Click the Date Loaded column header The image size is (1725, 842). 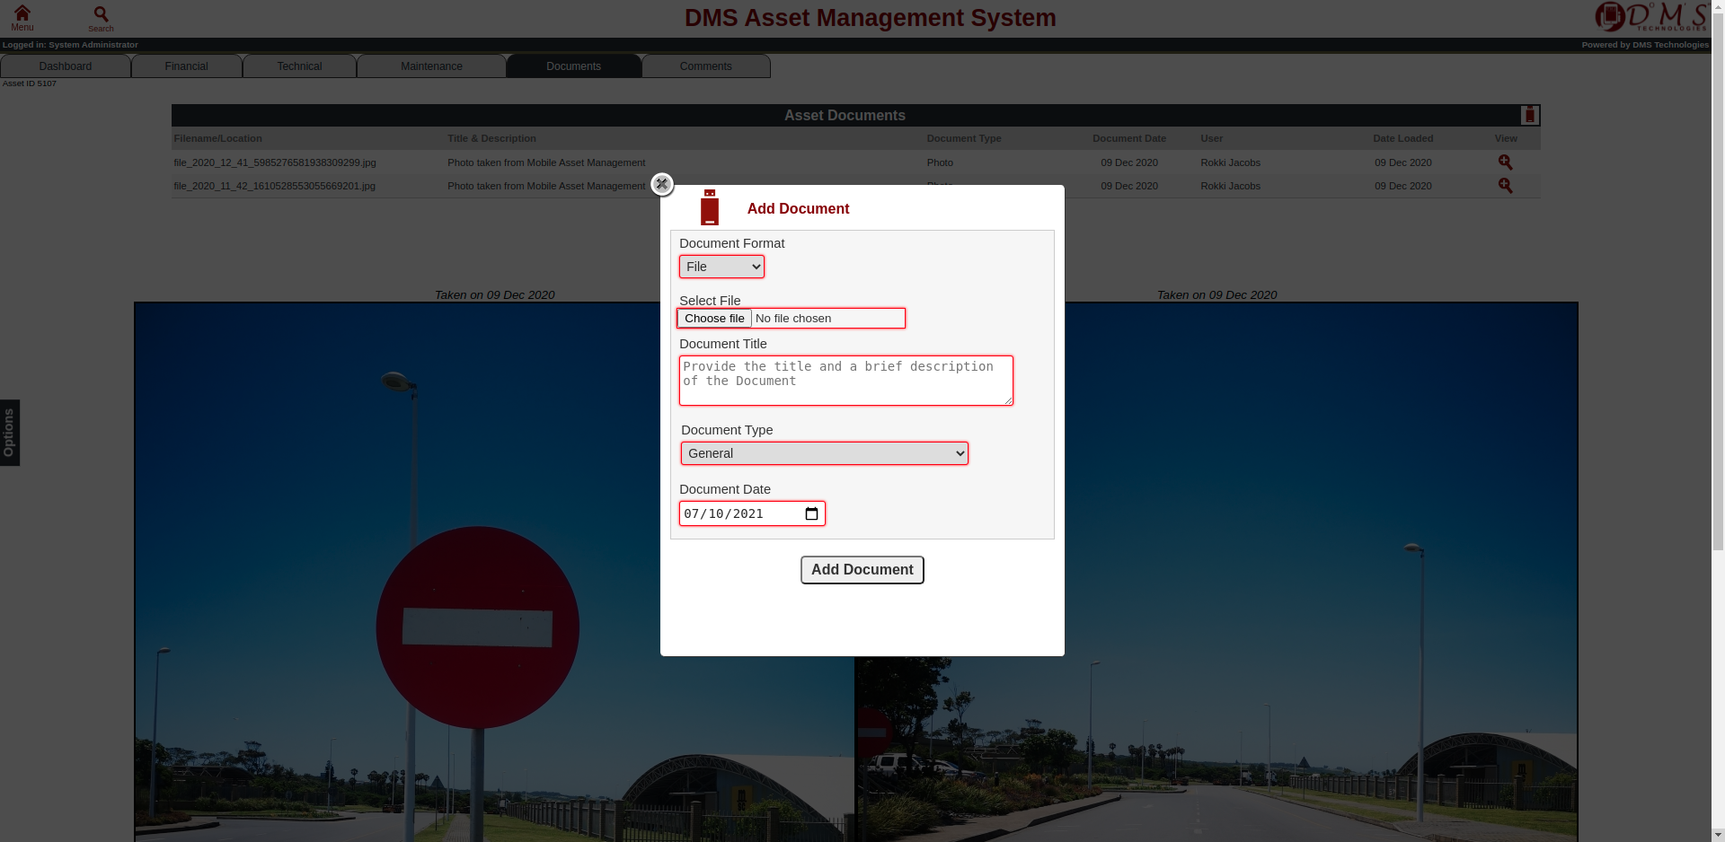(x=1402, y=138)
